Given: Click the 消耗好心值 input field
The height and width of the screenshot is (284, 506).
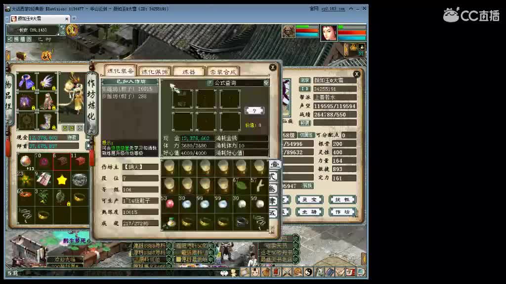Looking at the screenshot, I should pos(255,153).
